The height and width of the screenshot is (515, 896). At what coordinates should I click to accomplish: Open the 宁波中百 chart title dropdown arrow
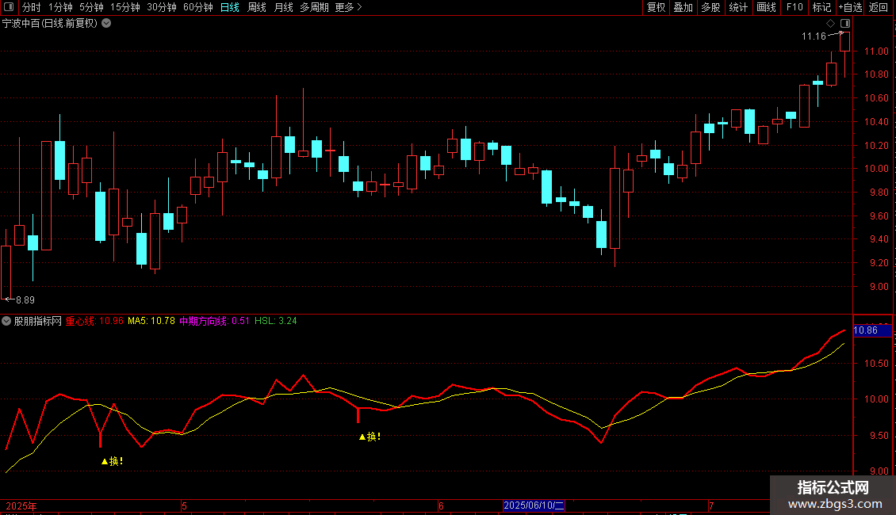click(106, 24)
